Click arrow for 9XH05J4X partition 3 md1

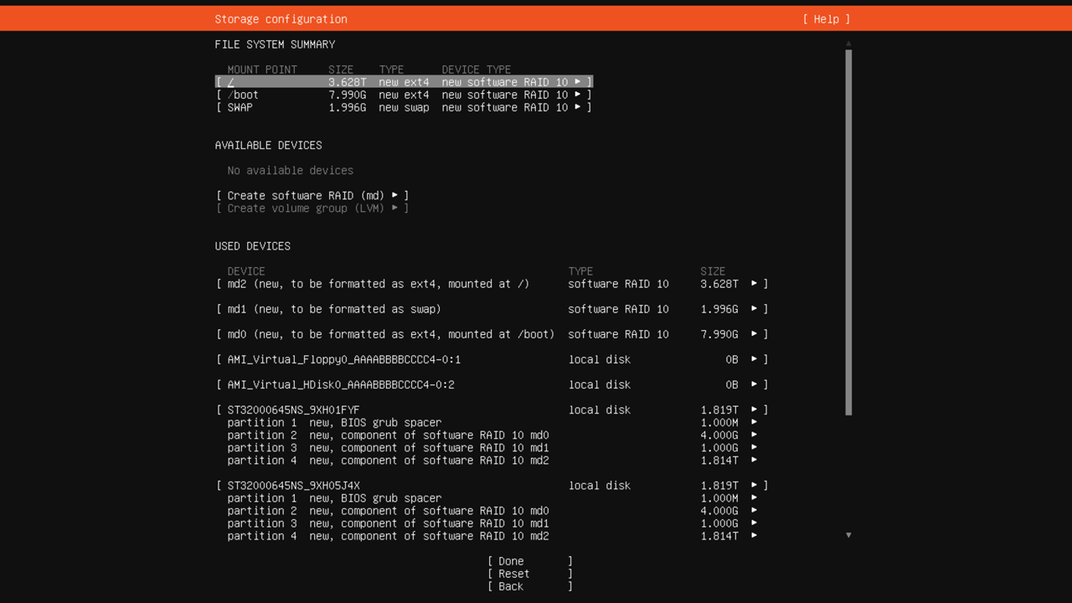point(754,523)
